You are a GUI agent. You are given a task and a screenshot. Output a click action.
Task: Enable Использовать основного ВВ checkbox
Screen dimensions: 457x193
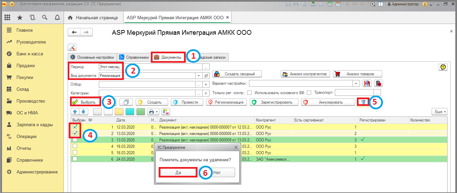point(309,92)
